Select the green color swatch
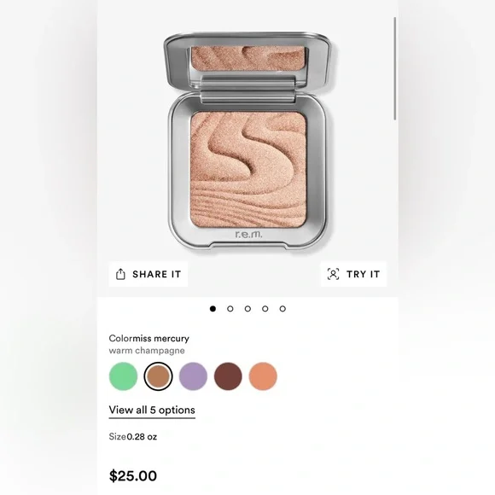Viewport: 495px width, 495px height. 123,376
